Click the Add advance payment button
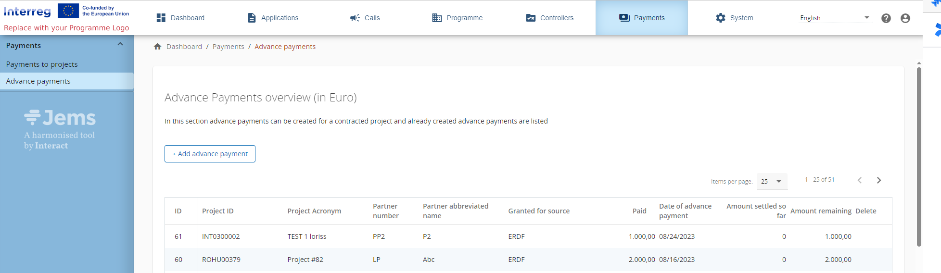The image size is (941, 273). 210,154
